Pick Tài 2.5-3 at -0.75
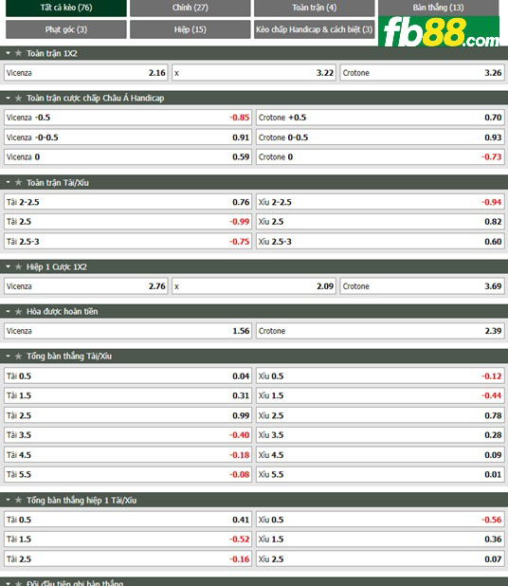Screen dimensions: 508x586 click(128, 242)
